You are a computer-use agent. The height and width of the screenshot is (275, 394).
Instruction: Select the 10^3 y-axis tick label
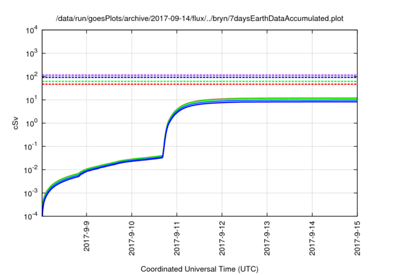tap(32, 53)
